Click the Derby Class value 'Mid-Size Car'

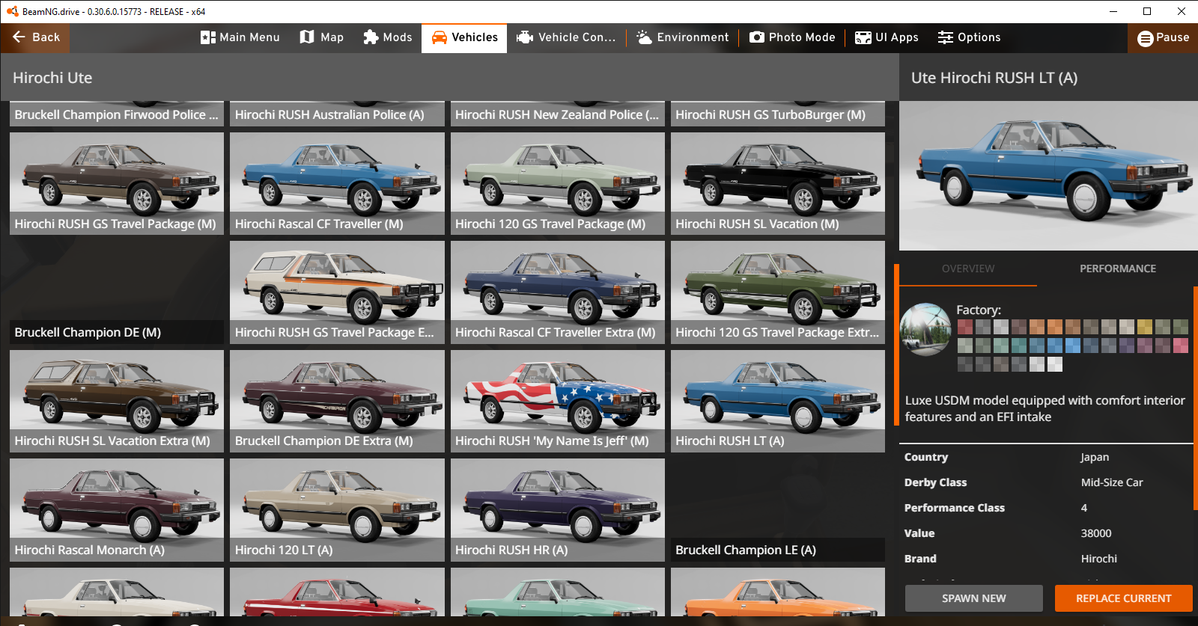click(1112, 482)
